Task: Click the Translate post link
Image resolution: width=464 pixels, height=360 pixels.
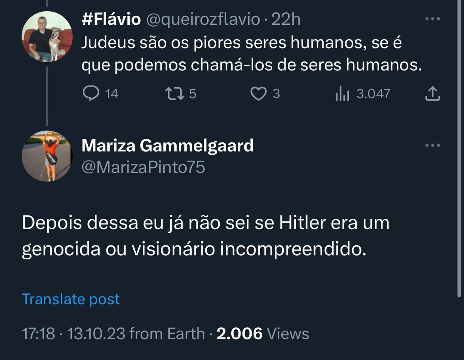Action: coord(71,299)
